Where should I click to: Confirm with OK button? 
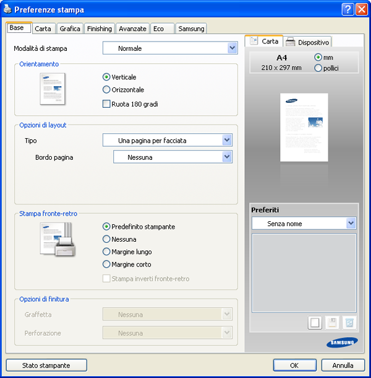(294, 365)
